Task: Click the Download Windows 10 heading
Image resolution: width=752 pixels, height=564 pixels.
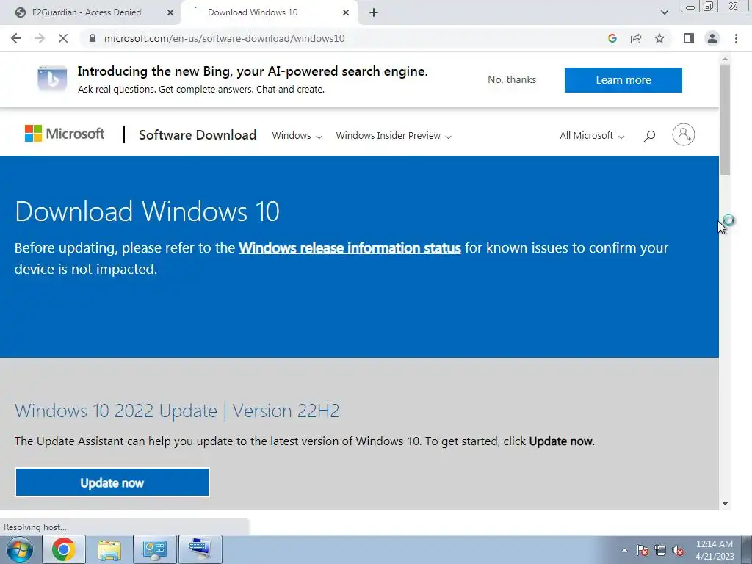Action: (x=147, y=211)
